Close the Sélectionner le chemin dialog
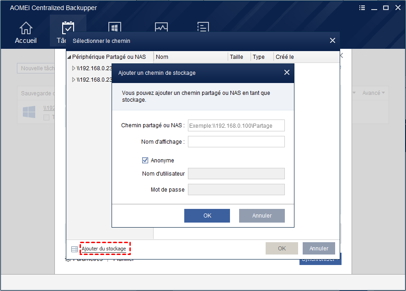Viewport: 406px width, 291px height. tap(332, 41)
